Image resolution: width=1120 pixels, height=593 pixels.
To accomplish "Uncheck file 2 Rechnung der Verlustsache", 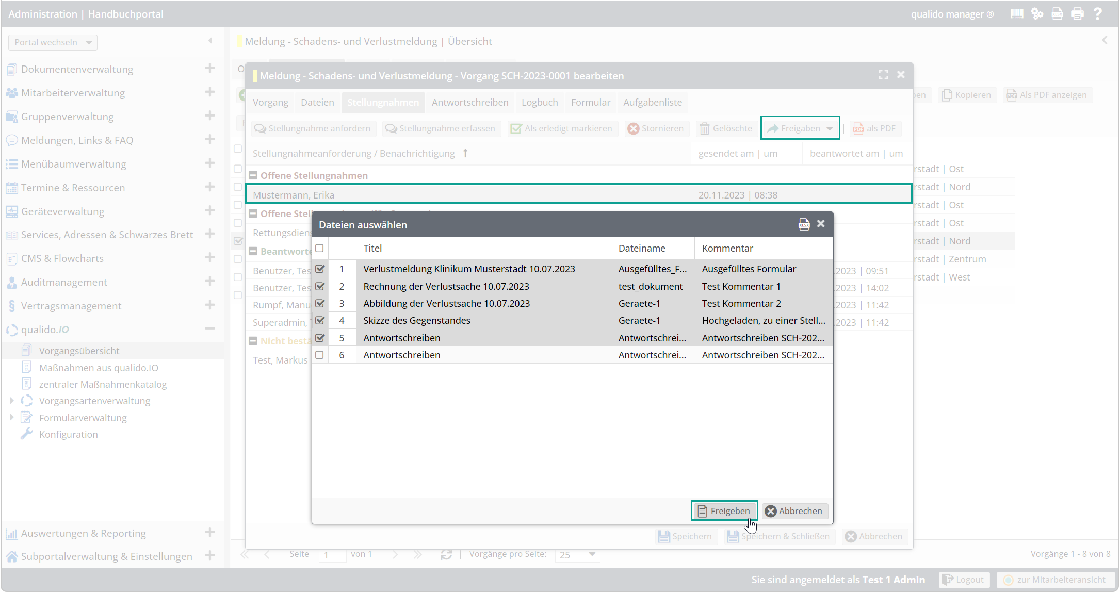I will pyautogui.click(x=320, y=286).
